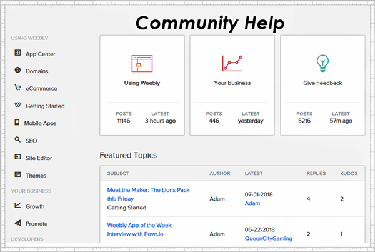Click the Promote paper plane icon
Viewport: 375px width, 252px height.
coord(17,223)
